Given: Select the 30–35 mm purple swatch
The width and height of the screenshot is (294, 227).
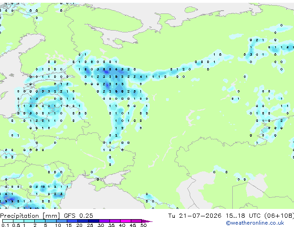Looking at the screenshot, I should [x=104, y=221].
